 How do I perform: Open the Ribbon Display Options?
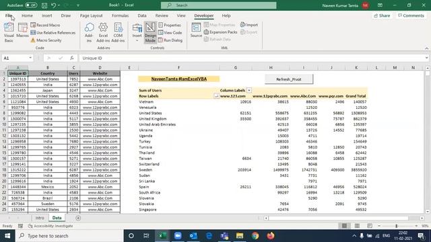click(380, 5)
